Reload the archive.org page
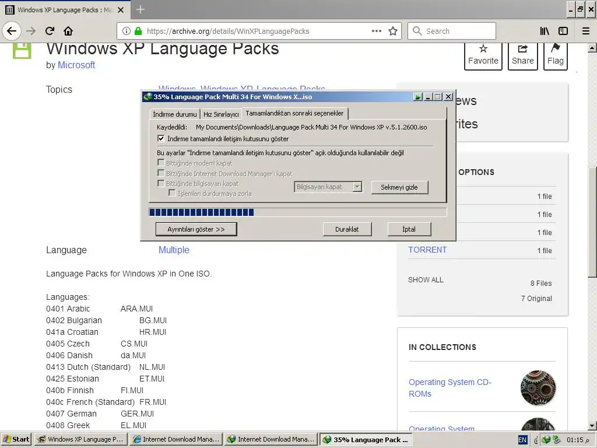This screenshot has width=597, height=448. tap(50, 31)
